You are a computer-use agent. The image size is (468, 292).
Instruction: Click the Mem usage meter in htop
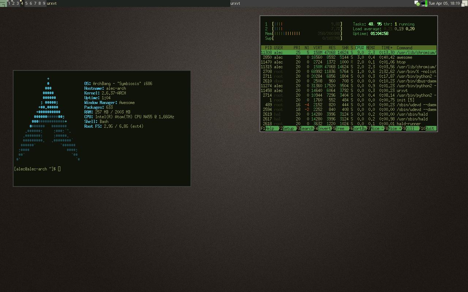[x=303, y=34]
